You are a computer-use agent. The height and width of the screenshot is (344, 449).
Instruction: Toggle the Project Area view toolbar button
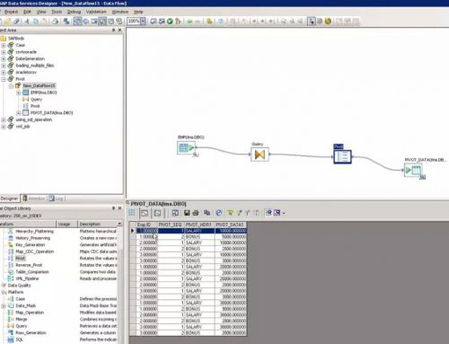point(77,22)
